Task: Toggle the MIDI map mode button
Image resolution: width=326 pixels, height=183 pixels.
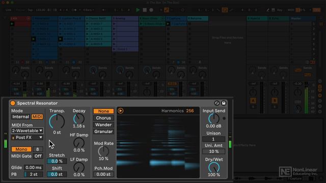Action: pos(291,10)
